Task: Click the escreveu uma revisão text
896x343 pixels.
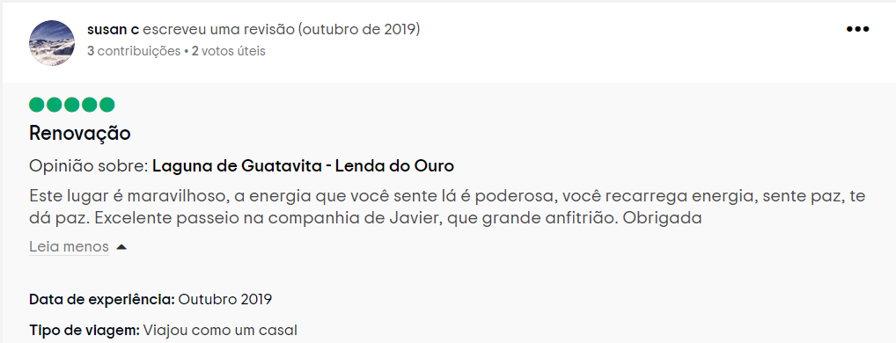Action: [218, 30]
